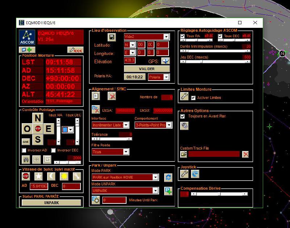Click the ASCOM logo icon
Image resolution: width=290 pixels, height=228 pixels.
point(27,38)
